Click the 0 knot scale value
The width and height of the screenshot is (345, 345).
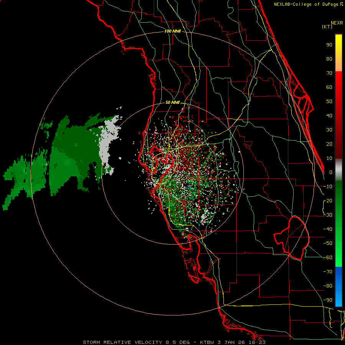click(331, 172)
